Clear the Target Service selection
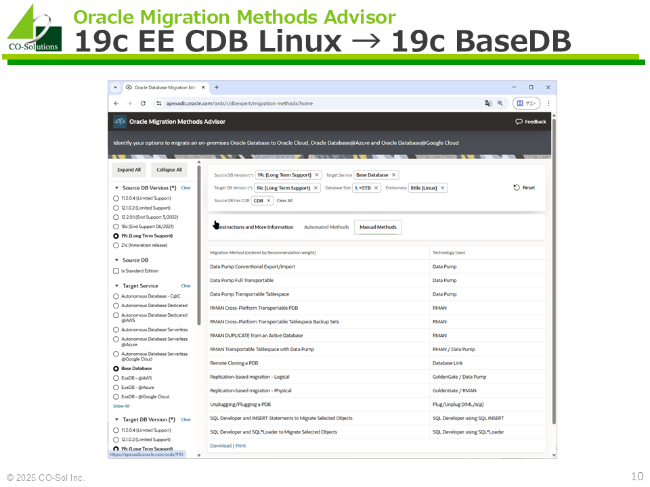 pyautogui.click(x=186, y=285)
